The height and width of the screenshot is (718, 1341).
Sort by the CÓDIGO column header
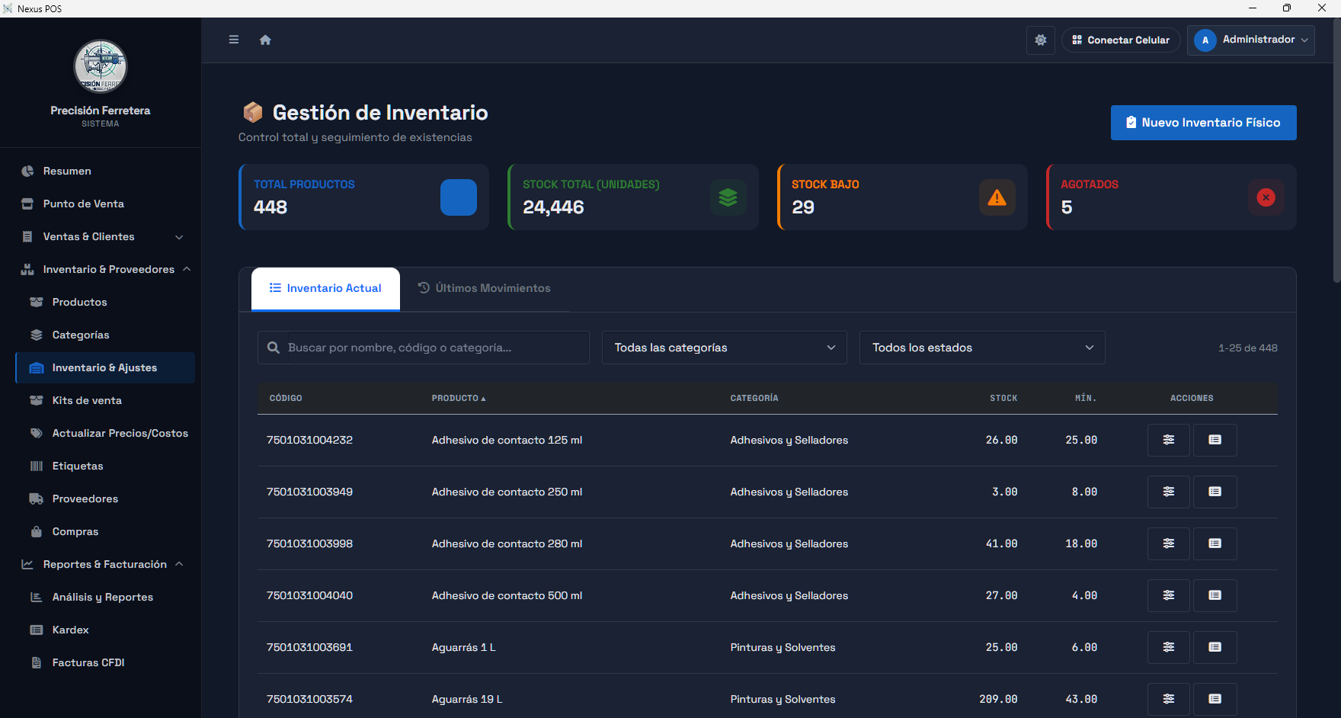(x=286, y=398)
